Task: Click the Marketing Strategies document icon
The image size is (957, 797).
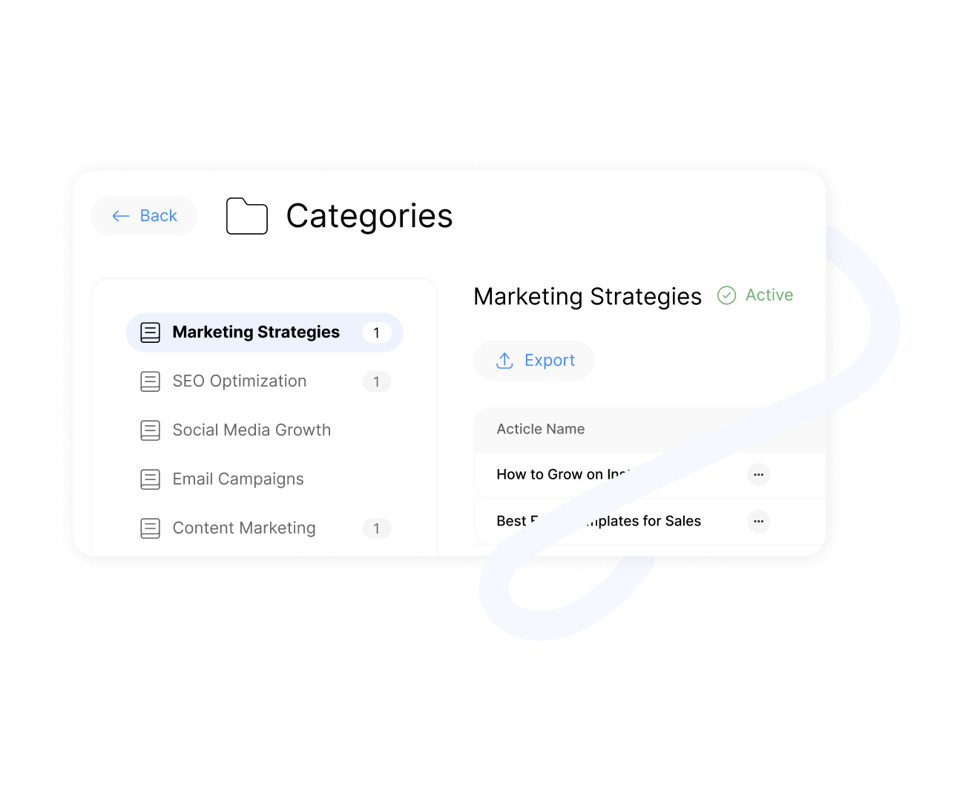Action: [151, 332]
